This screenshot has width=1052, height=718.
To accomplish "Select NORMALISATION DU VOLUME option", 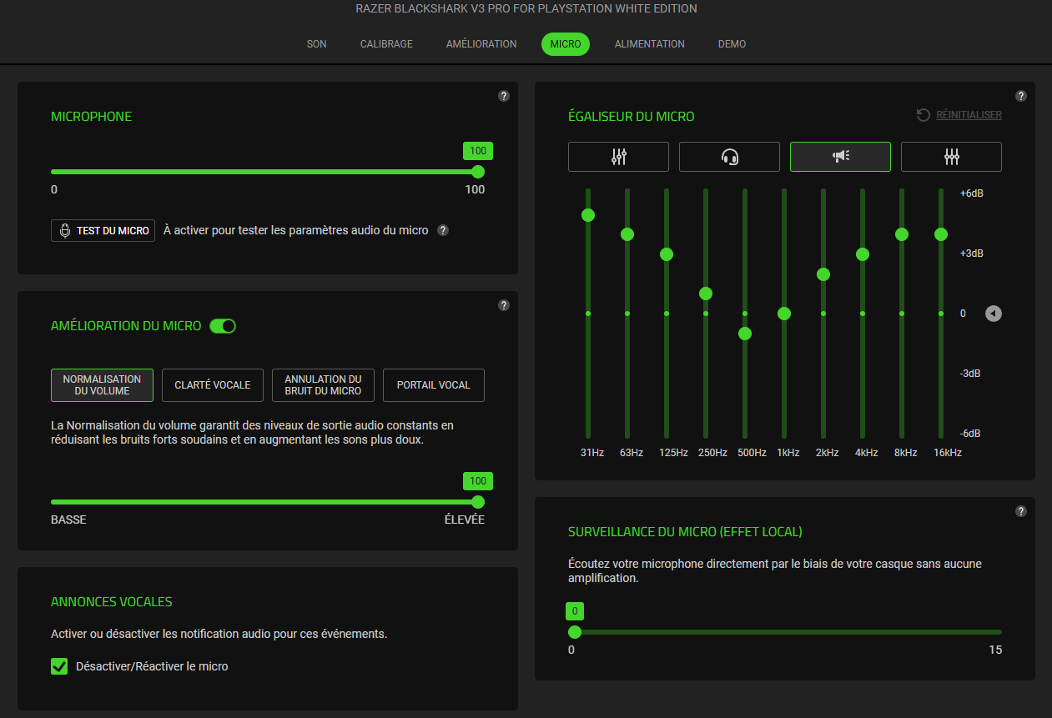I will click(102, 385).
